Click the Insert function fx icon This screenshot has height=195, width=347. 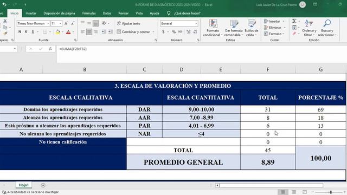(x=50, y=49)
